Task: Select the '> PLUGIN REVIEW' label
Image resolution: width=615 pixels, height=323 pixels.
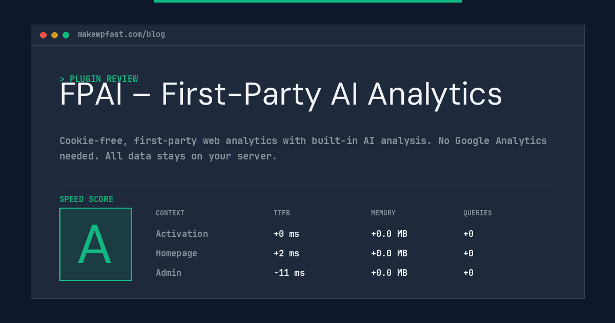Action: pyautogui.click(x=99, y=79)
